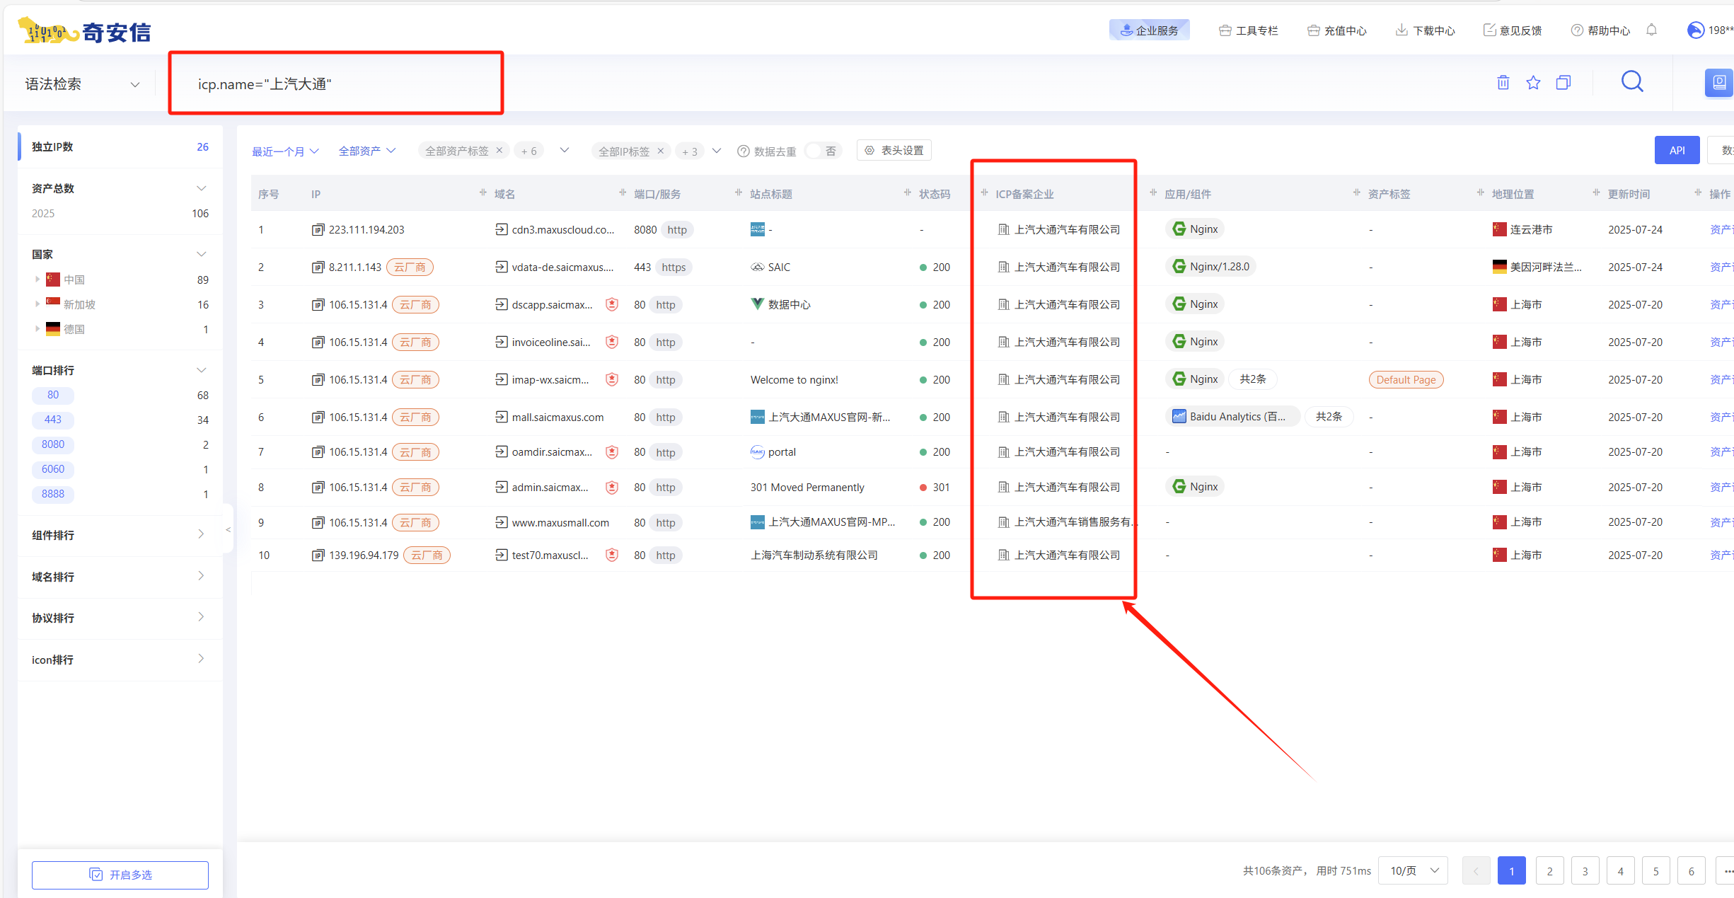Open the 最近一个月 time range dropdown

(x=286, y=151)
